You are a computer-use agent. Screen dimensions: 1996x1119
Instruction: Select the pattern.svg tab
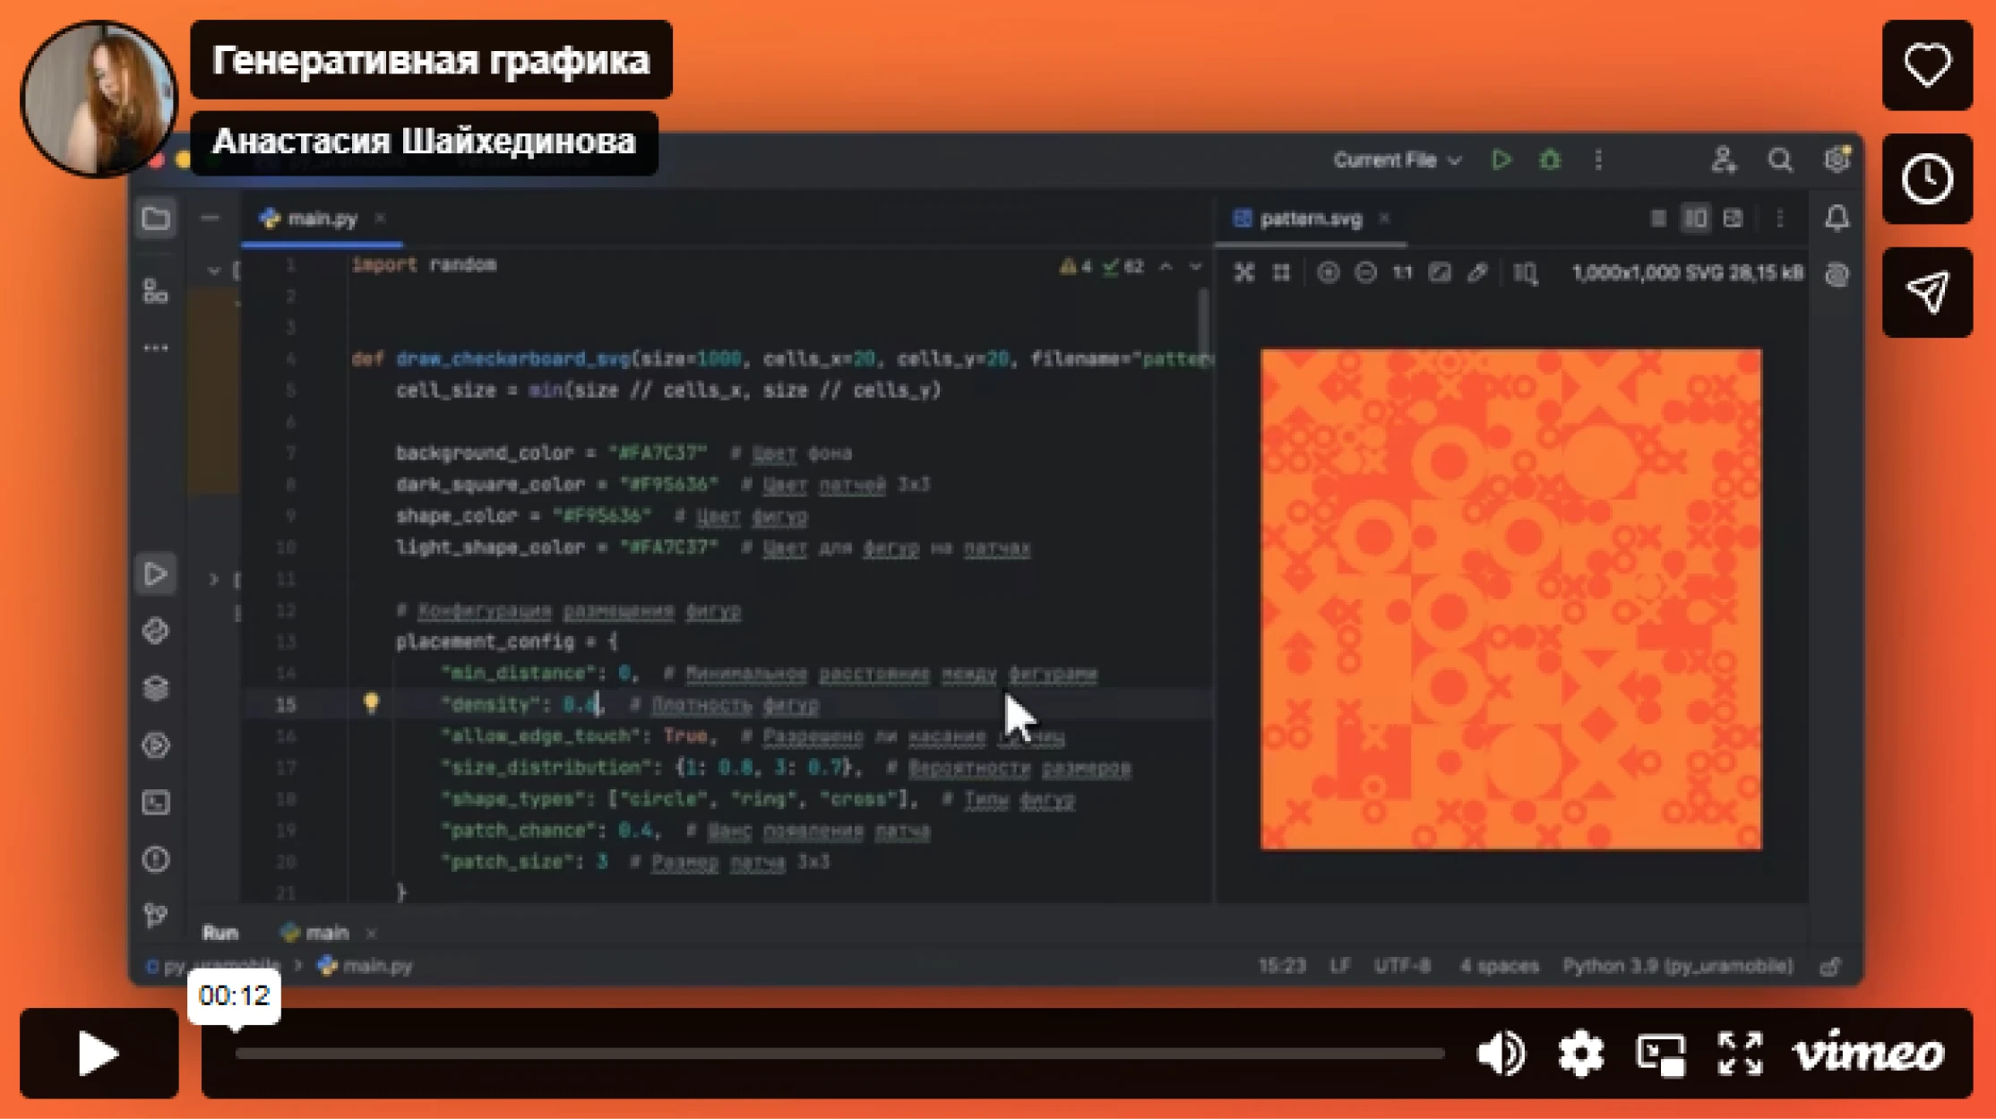tap(1310, 219)
